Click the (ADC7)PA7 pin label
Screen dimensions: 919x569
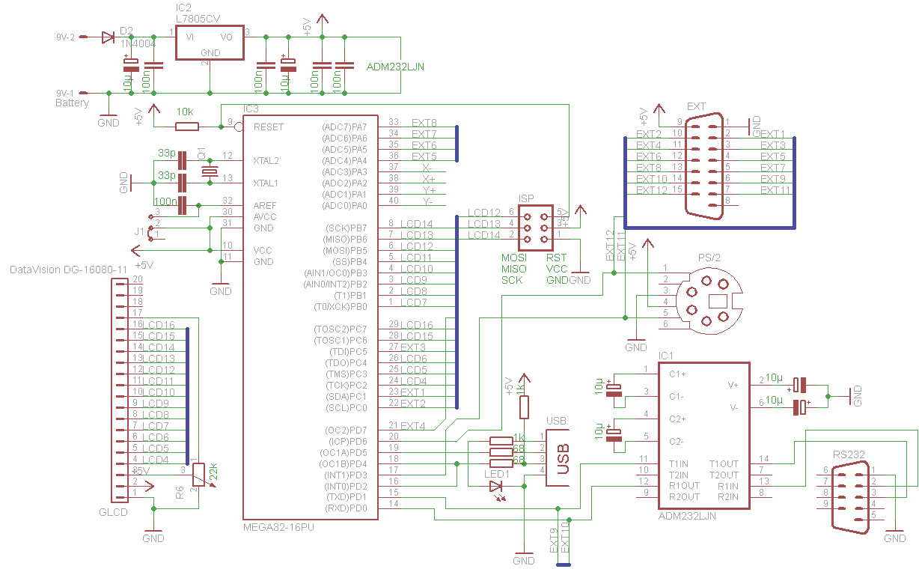344,127
